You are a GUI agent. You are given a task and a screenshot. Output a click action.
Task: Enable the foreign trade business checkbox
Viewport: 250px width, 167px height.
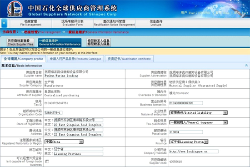tap(47, 161)
